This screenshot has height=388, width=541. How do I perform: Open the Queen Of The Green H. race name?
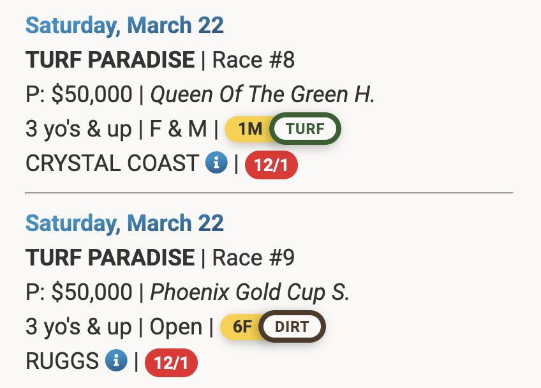pos(262,94)
